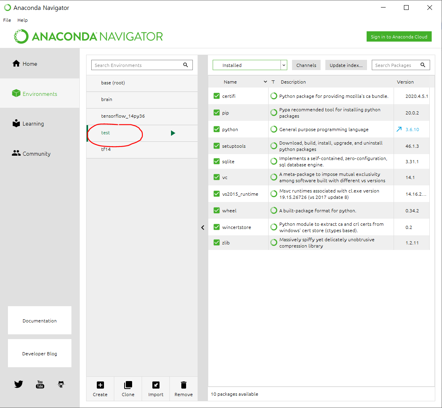Uncheck the sqlite package checkbox

coord(217,161)
